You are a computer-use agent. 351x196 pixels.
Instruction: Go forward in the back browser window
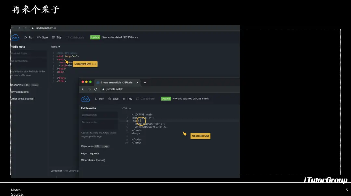tap(19, 28)
